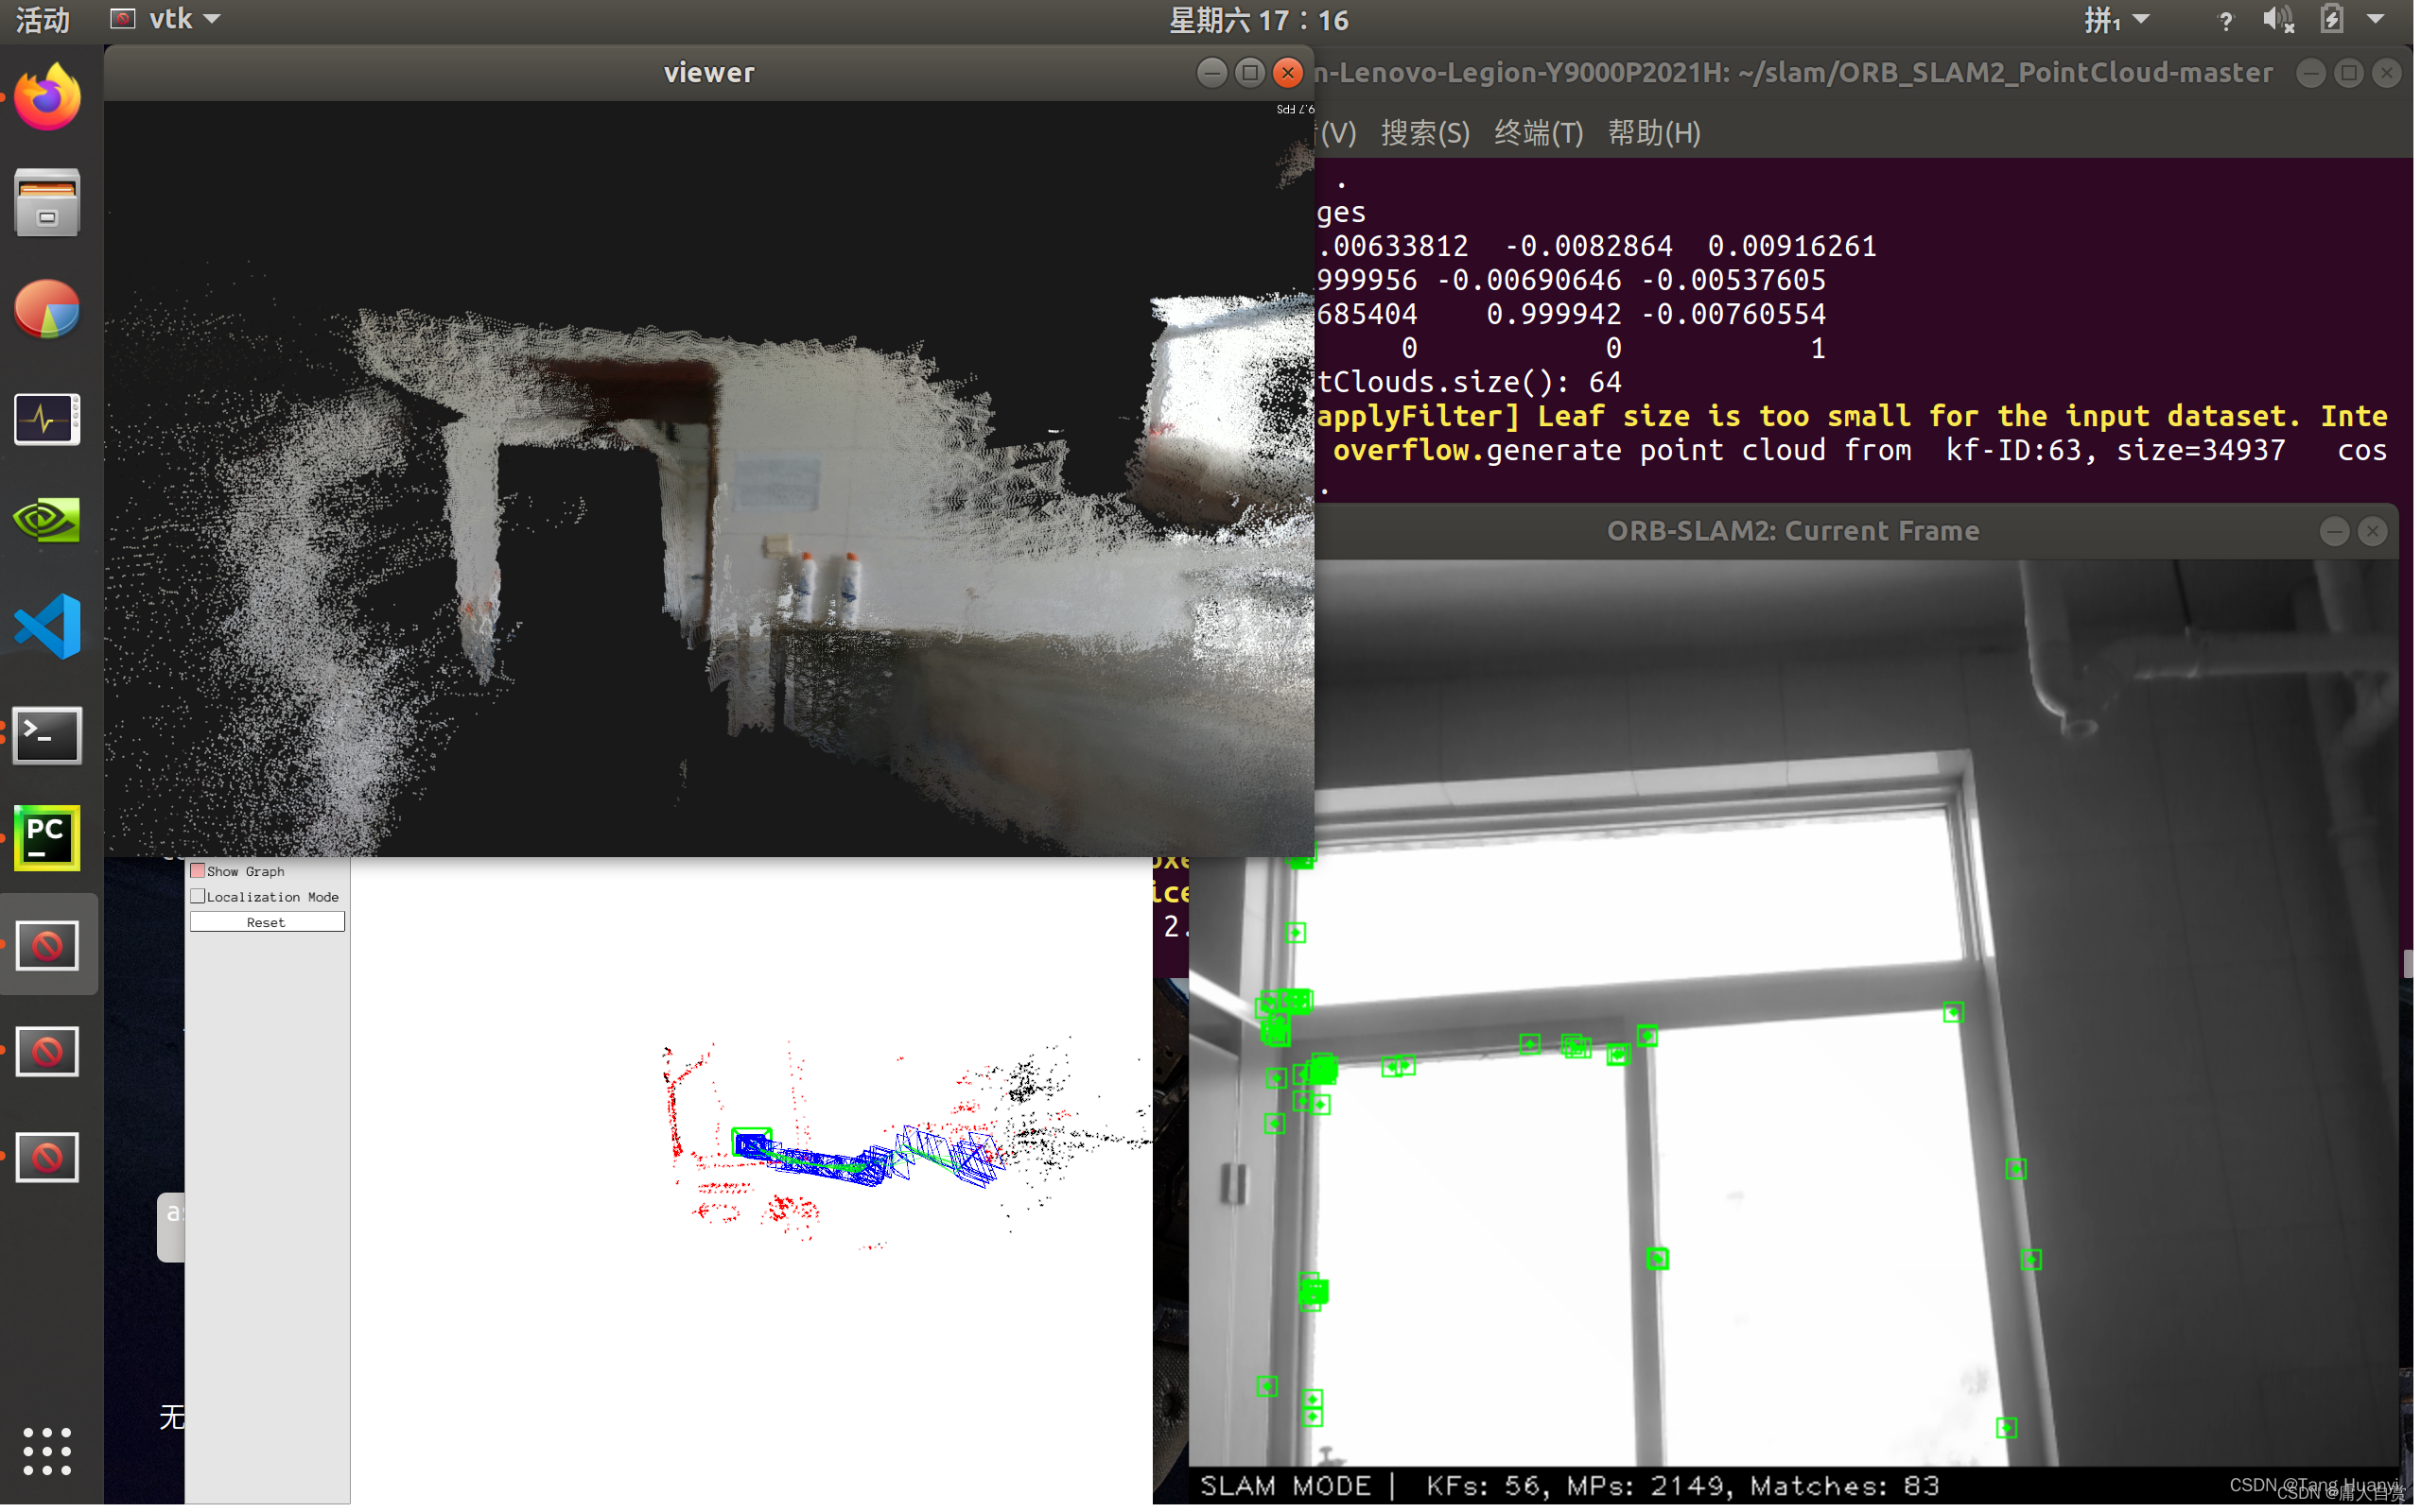Open terminal (V) view menu

point(1338,133)
